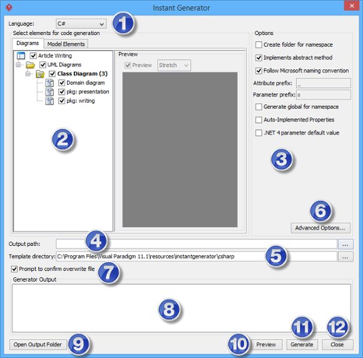Toggle Implements abstract method option
This screenshot has width=363, height=358.
[x=258, y=58]
